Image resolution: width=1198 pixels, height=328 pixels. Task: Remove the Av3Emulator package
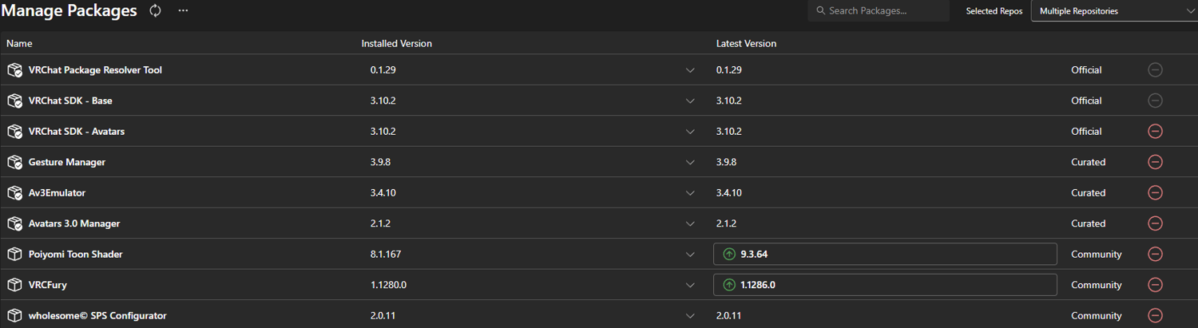pos(1155,192)
